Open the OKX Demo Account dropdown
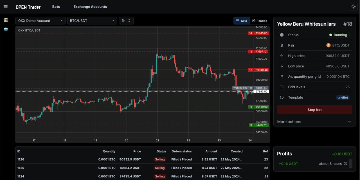 coord(40,21)
